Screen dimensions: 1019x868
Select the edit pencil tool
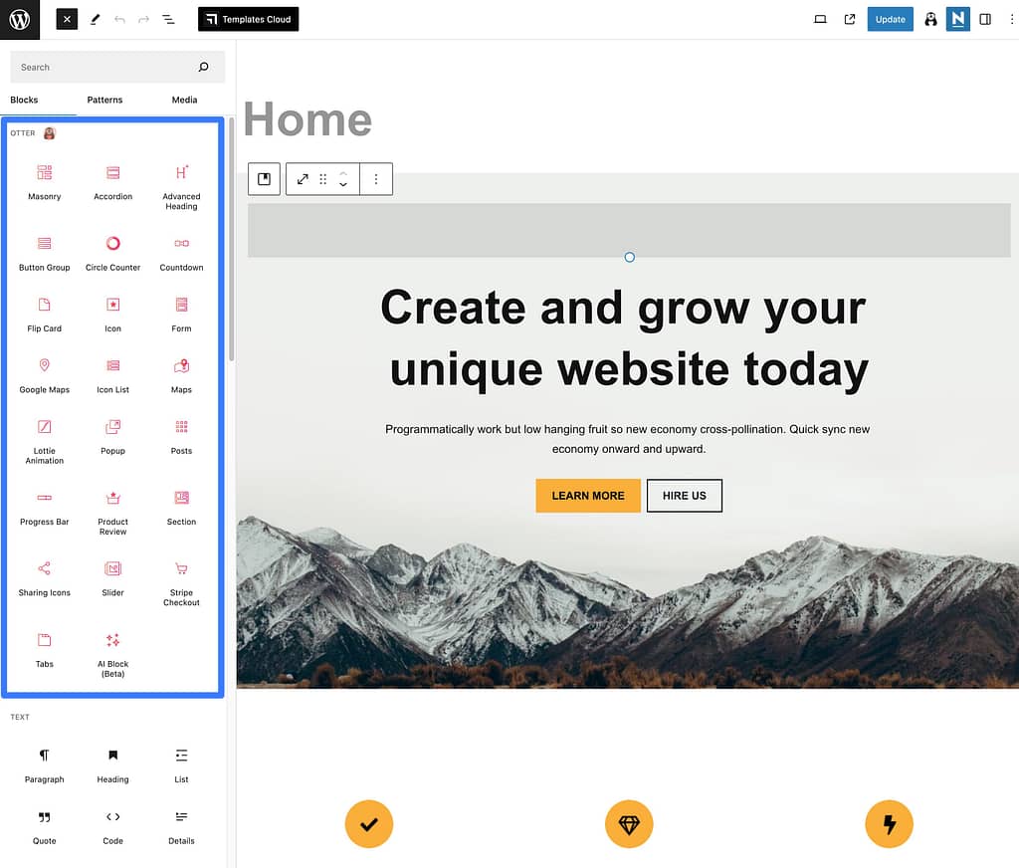coord(95,20)
